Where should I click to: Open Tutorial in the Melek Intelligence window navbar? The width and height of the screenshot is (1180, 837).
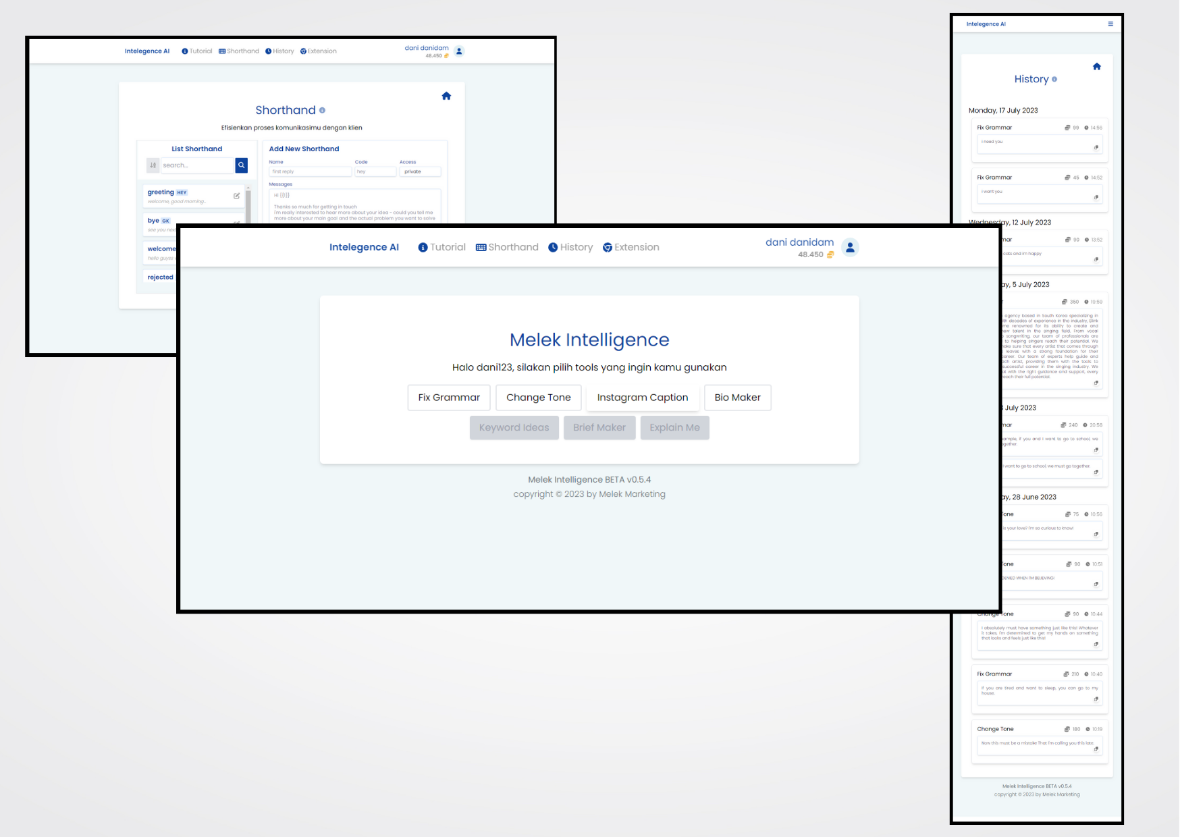pyautogui.click(x=441, y=248)
